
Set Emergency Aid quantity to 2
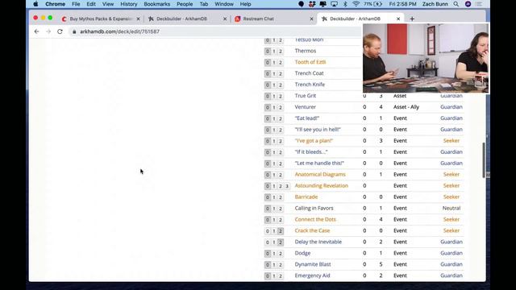281,275
